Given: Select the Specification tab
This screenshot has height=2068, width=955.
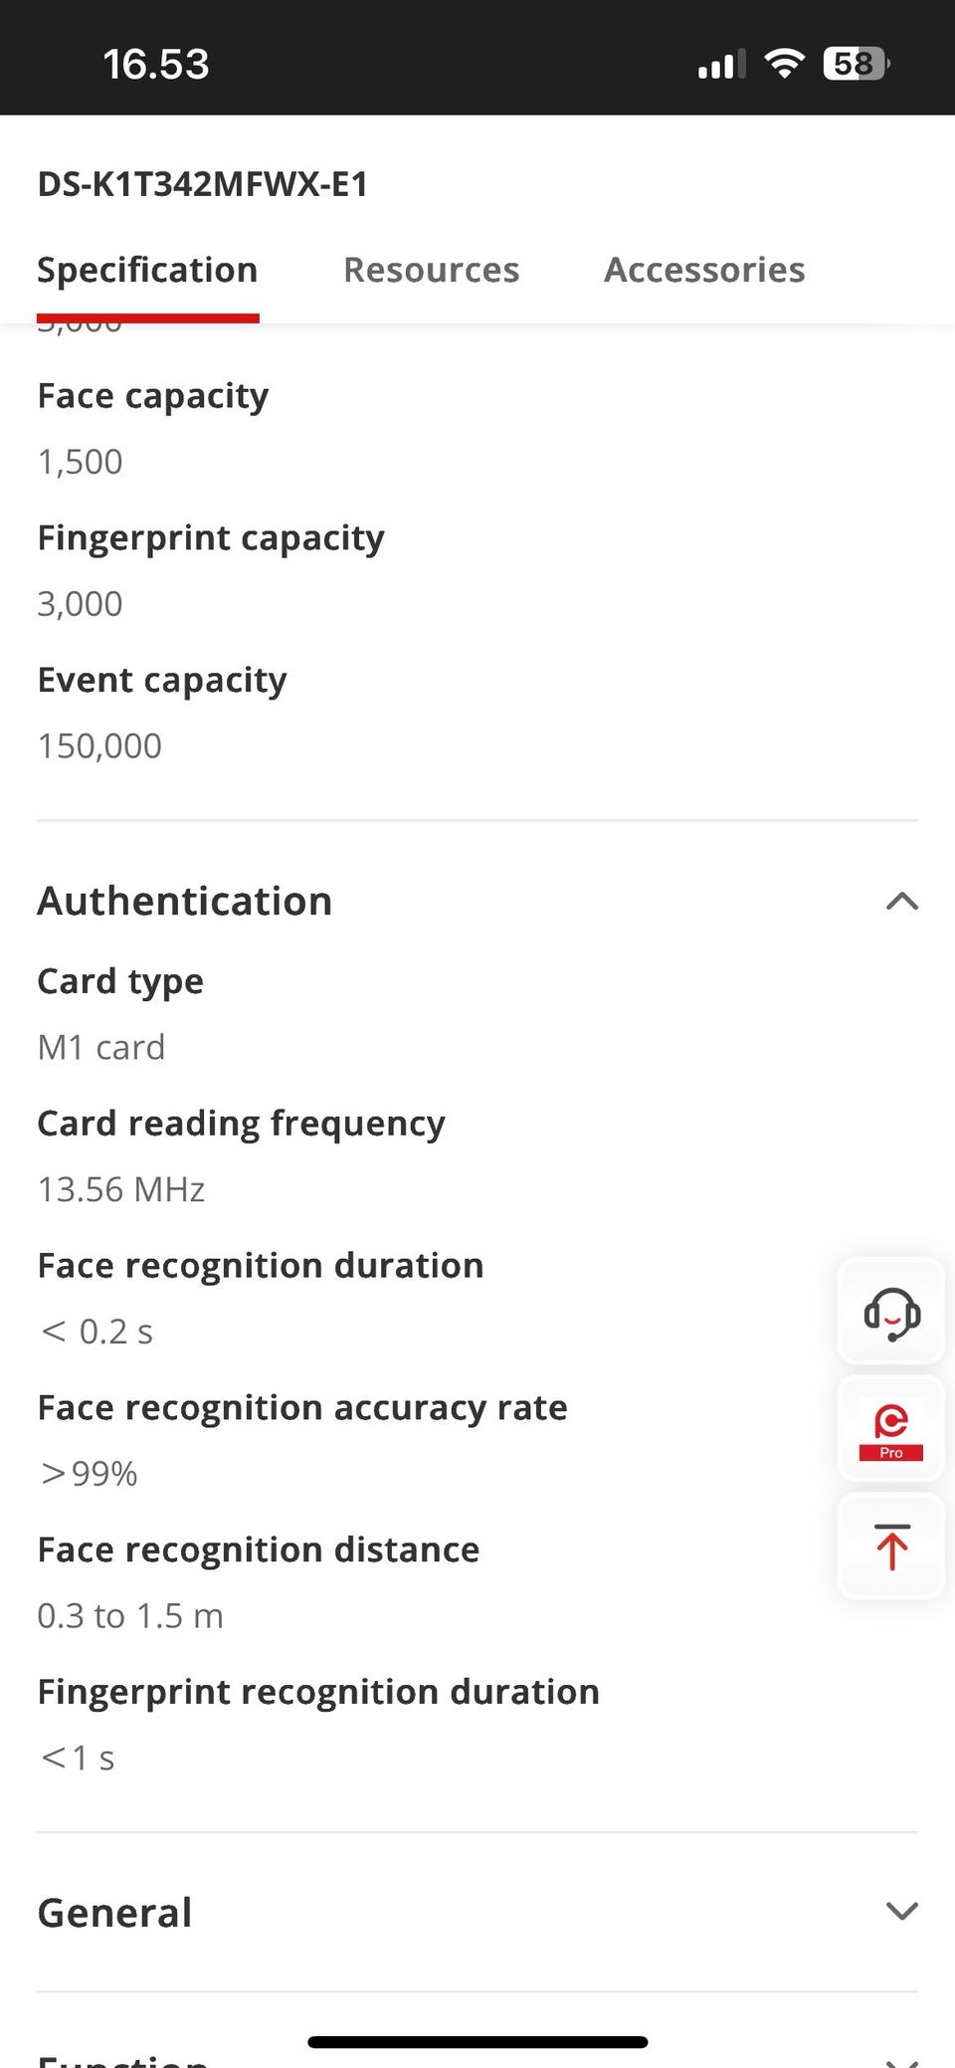Looking at the screenshot, I should [x=147, y=270].
